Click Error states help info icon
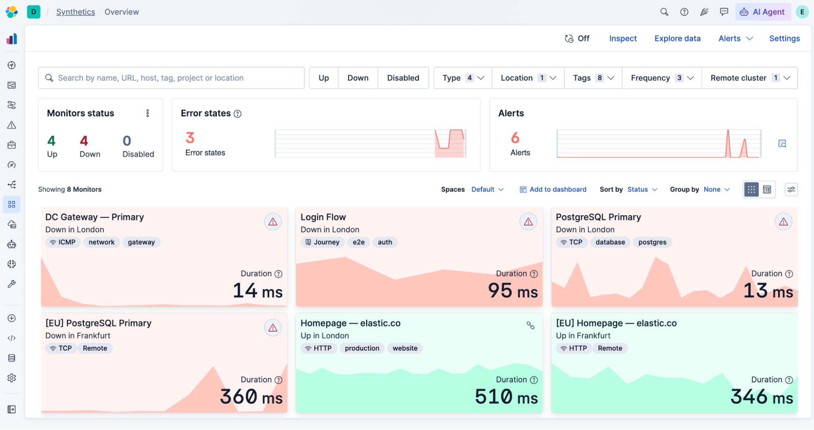Screen dimensions: 814x430 point(238,114)
